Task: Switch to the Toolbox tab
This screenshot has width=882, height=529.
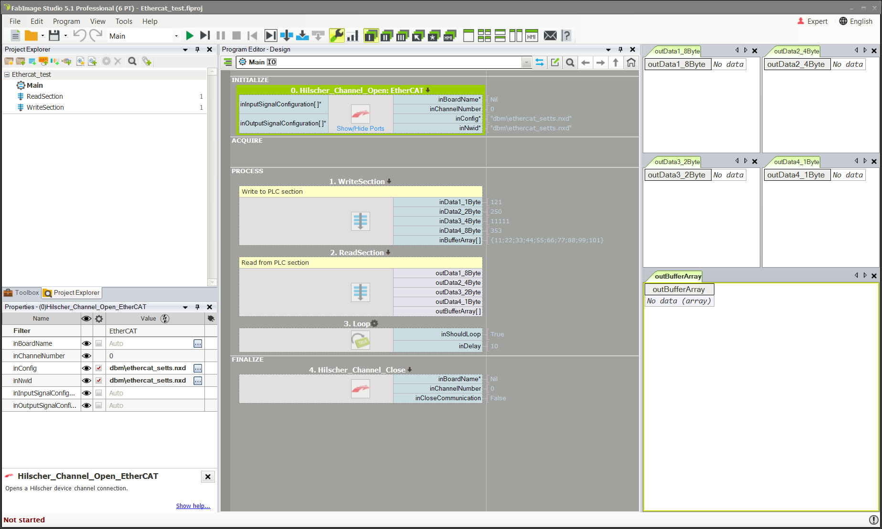Action: 21,293
